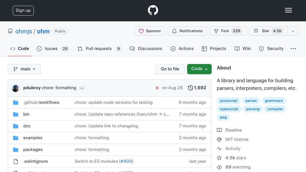Image resolution: width=306 pixels, height=172 pixels.
Task: Click the stars icon beside 4.5k stars
Action: [219, 158]
